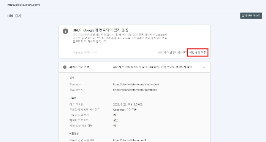Image resolution: width=266 pixels, height=142 pixels.
Task: Click the 실제 URL 테스트 button
Action: click(x=251, y=16)
